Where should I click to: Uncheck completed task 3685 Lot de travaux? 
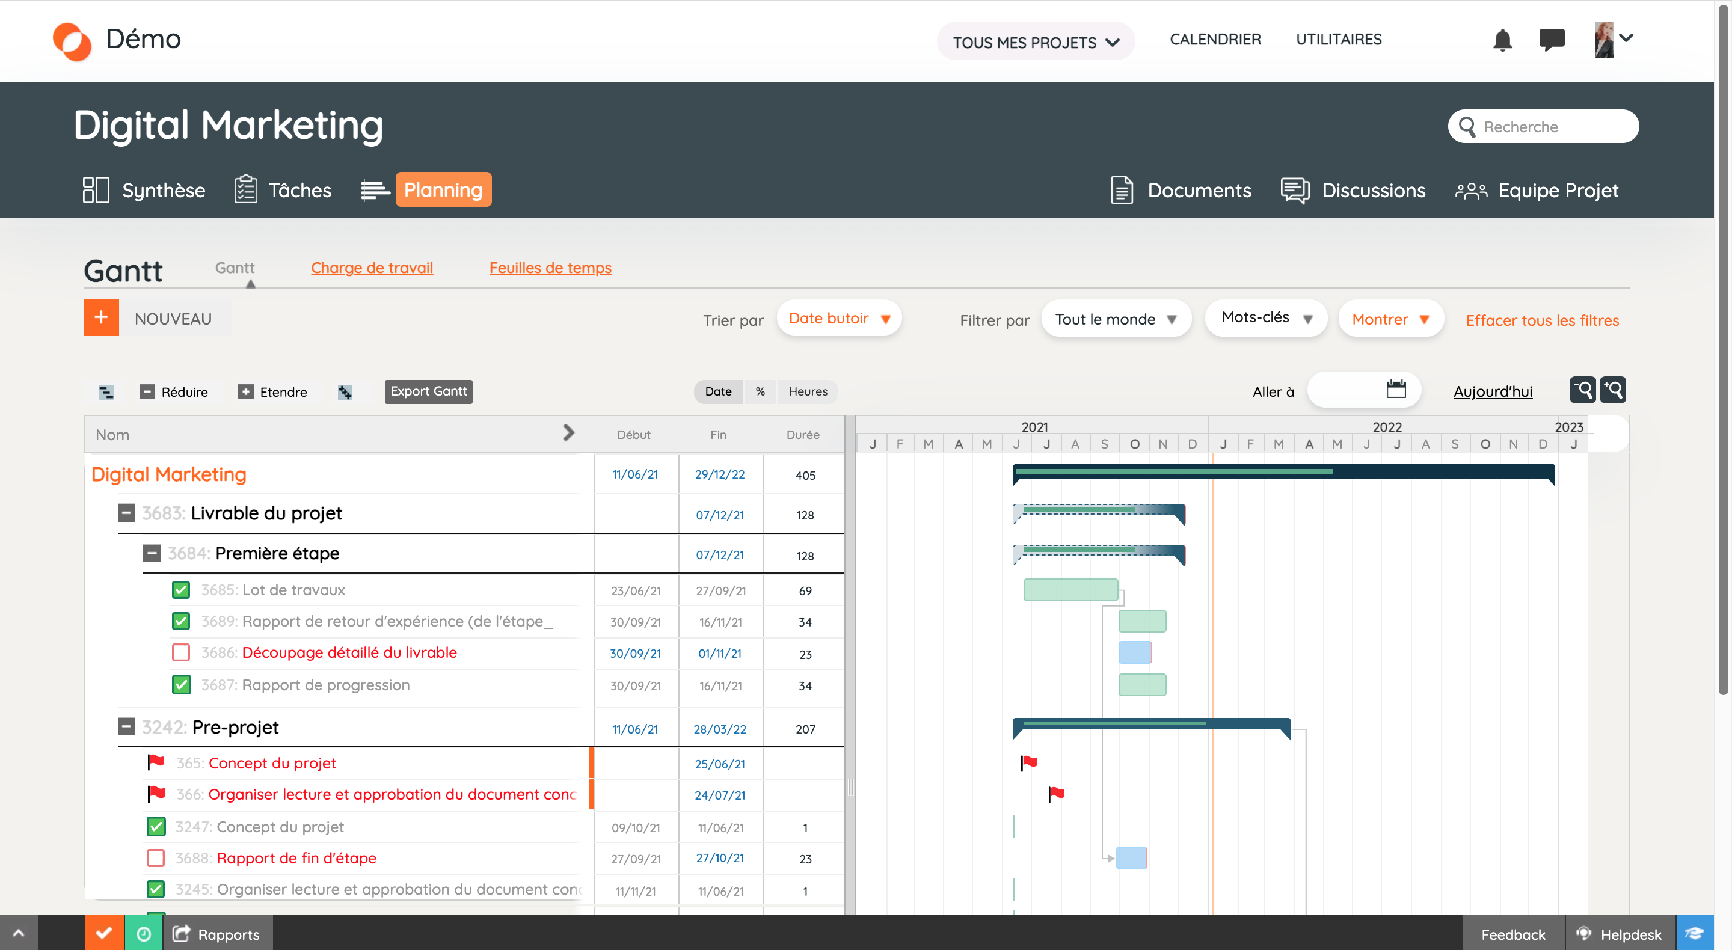click(x=180, y=590)
